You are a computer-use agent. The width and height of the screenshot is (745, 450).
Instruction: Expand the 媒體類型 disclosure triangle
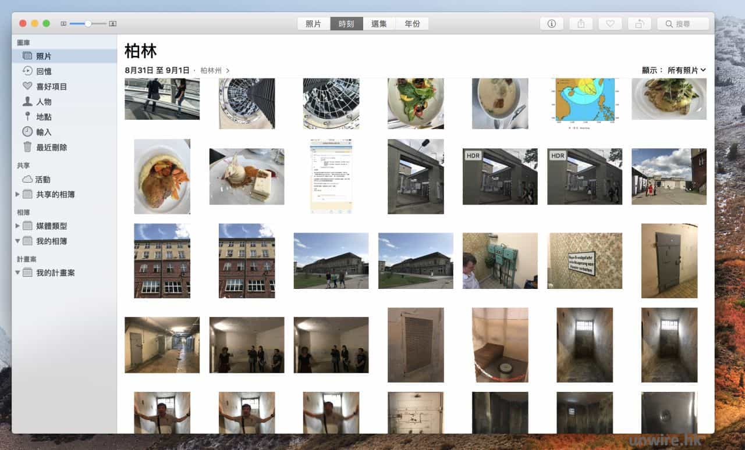click(x=17, y=226)
